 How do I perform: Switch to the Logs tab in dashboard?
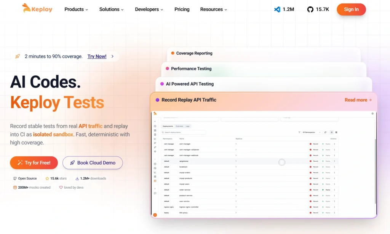(188, 126)
